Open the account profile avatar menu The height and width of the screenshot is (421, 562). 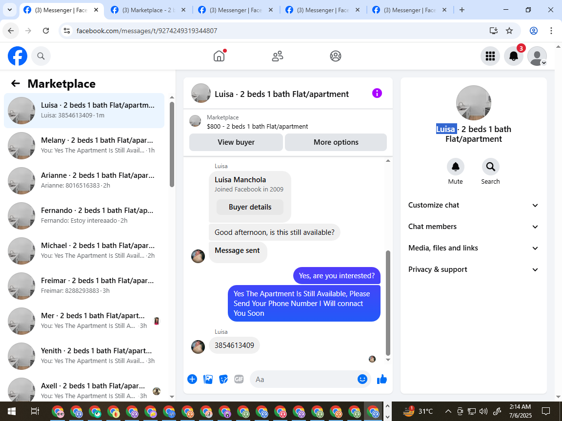click(x=537, y=56)
